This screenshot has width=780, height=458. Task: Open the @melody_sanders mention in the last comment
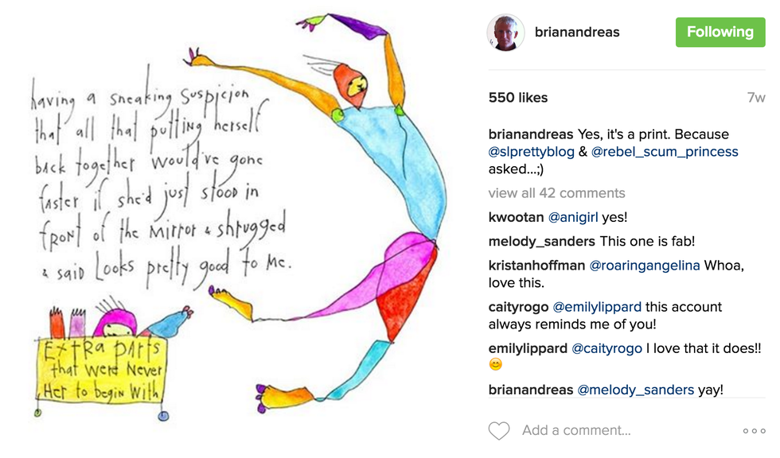click(x=635, y=390)
